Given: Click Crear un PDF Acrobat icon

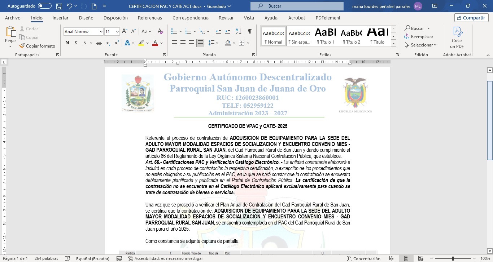Looking at the screenshot, I should pos(457,38).
